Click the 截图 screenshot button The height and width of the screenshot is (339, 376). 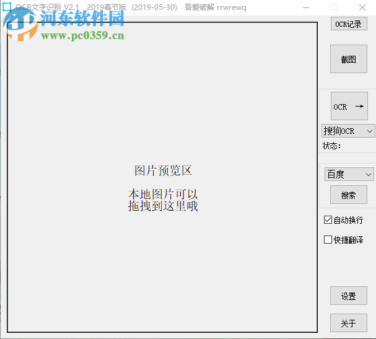[349, 59]
